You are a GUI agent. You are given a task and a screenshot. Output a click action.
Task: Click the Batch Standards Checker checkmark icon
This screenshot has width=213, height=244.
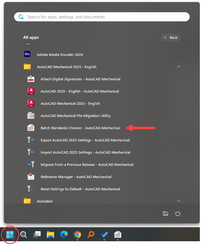[x=31, y=128]
